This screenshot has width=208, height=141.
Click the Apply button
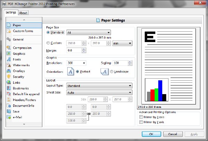(194, 134)
